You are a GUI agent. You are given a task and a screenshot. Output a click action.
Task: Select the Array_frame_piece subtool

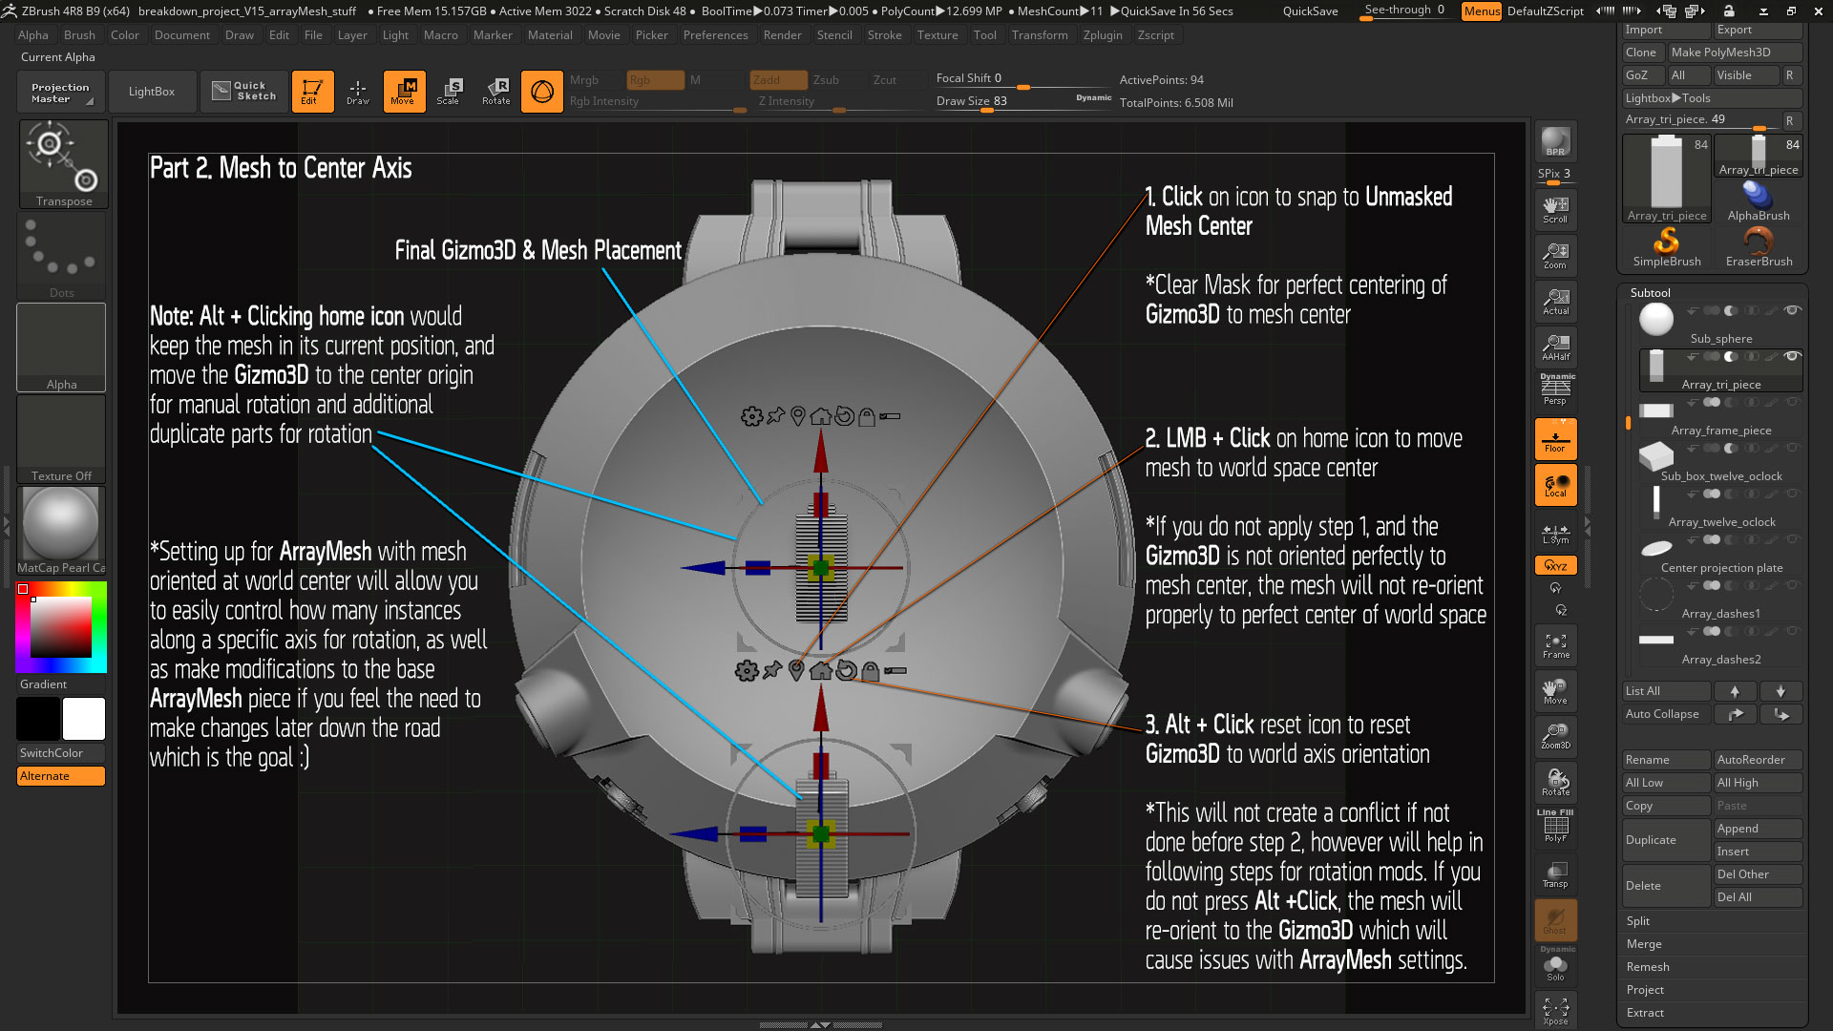pos(1720,418)
